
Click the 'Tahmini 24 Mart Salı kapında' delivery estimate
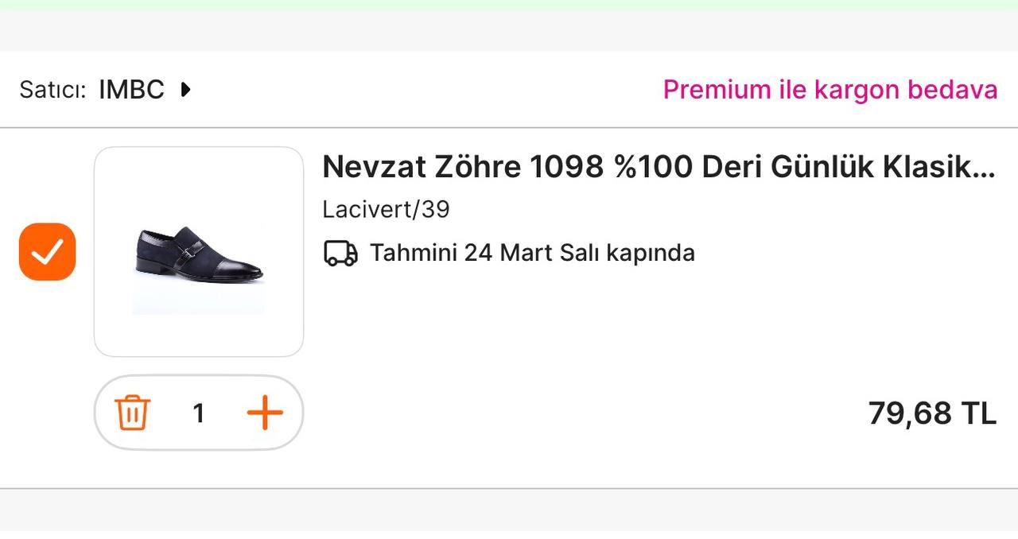pyautogui.click(x=532, y=254)
